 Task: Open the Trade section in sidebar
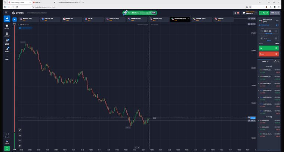7,19
